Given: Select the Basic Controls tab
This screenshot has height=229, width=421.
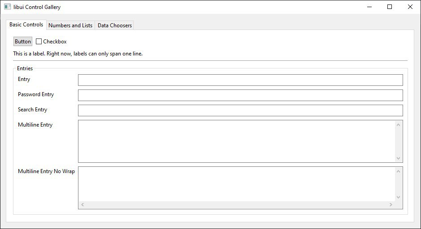Looking at the screenshot, I should [26, 25].
